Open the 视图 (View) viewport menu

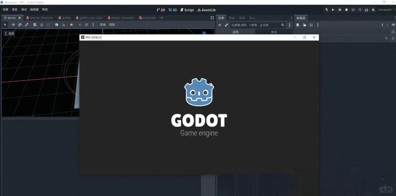coord(112,25)
